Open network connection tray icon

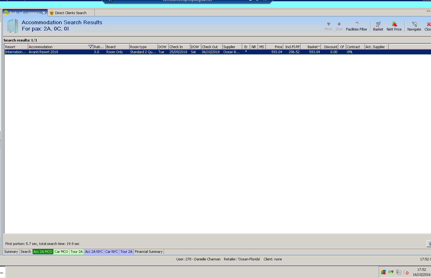coord(399,272)
